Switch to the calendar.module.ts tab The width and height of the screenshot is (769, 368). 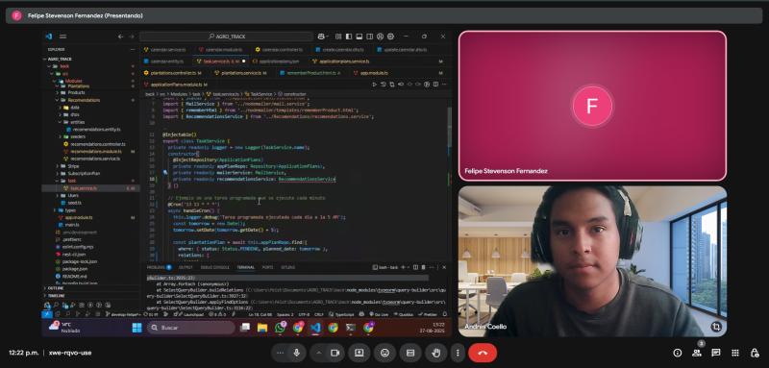(220, 50)
